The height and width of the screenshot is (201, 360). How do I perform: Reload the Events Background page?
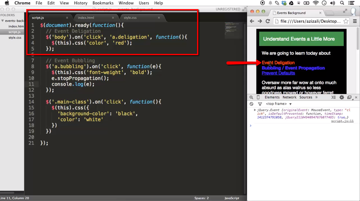tap(268, 21)
